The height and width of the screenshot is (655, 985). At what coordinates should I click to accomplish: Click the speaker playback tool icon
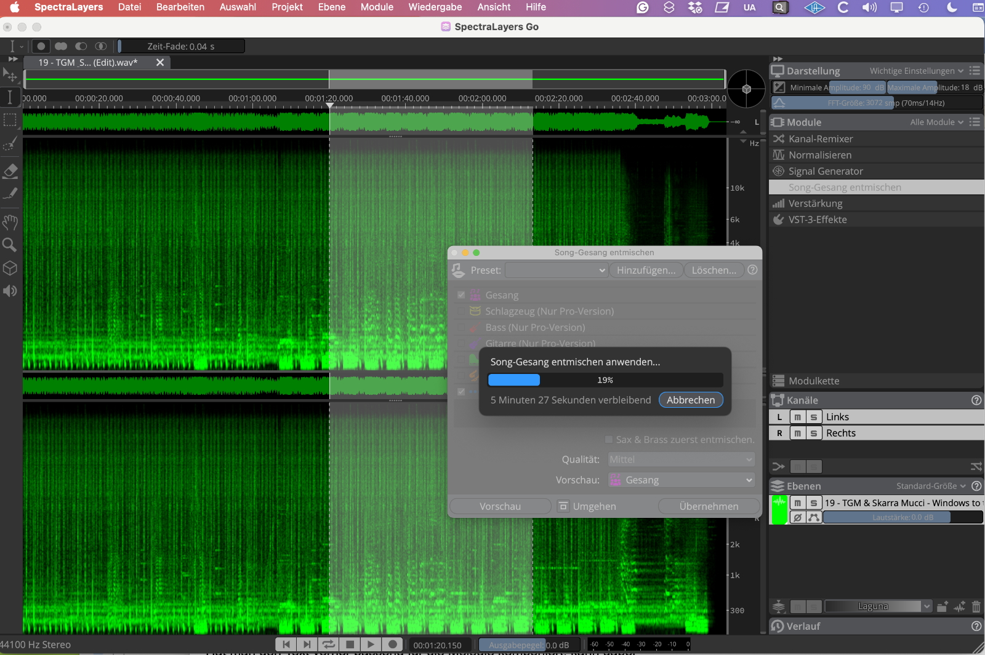(x=10, y=291)
